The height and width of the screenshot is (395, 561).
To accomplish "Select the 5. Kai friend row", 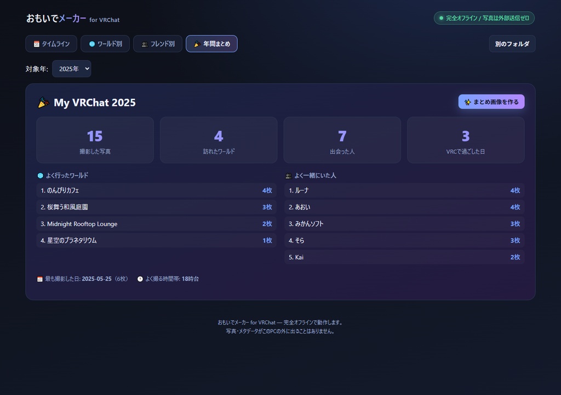I will click(x=404, y=257).
